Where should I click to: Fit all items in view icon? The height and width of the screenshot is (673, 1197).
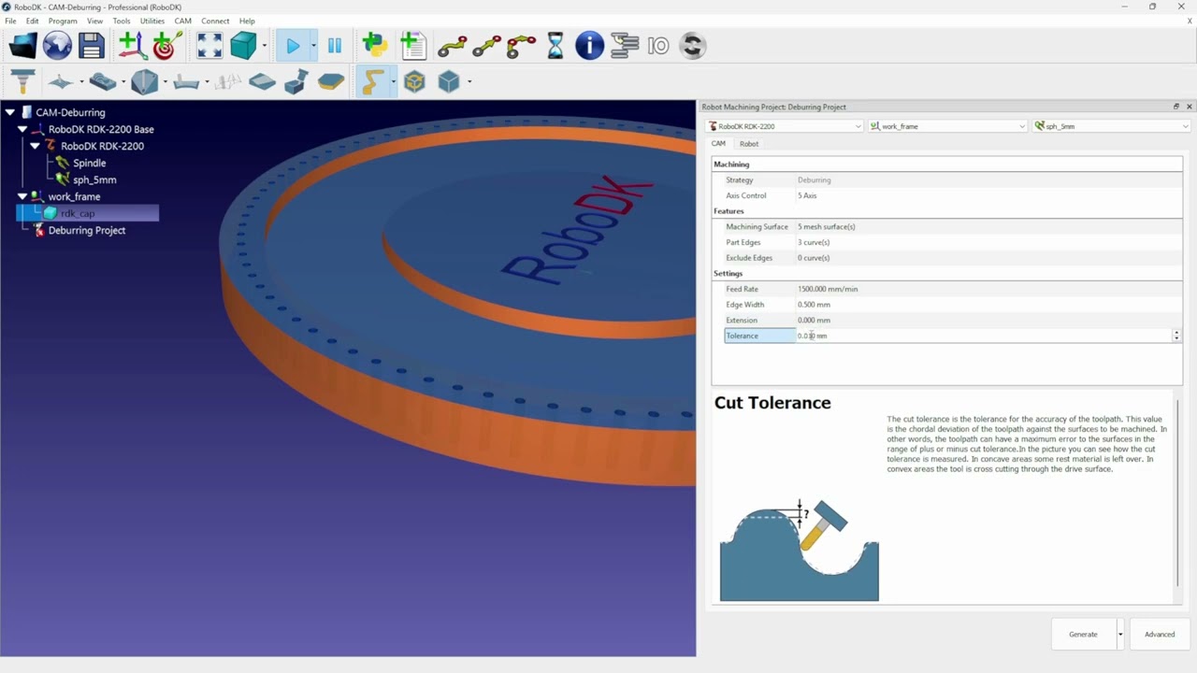[x=209, y=45]
